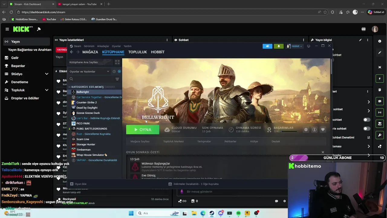The image size is (387, 218).
Task: Open the Yardım menu in Steam
Action: coord(128,46)
